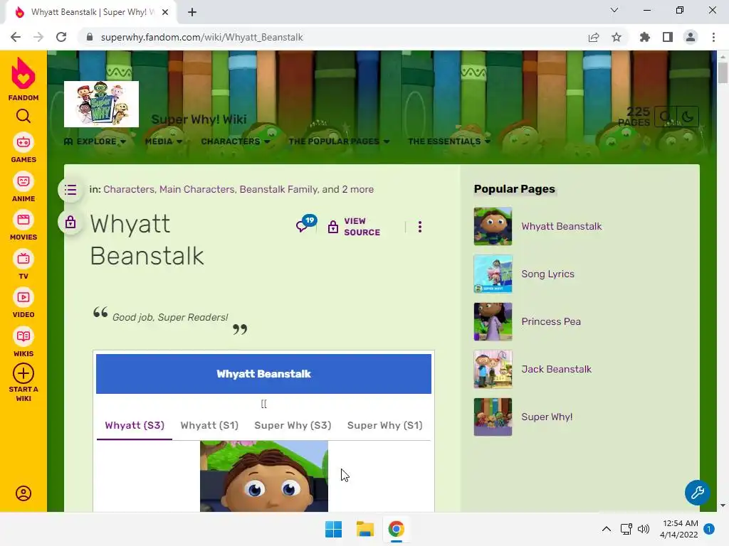Bookmark this page with the star icon

click(617, 37)
